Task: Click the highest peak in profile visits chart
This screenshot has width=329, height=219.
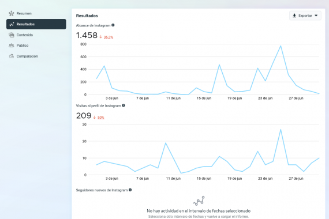Action: tap(281, 130)
